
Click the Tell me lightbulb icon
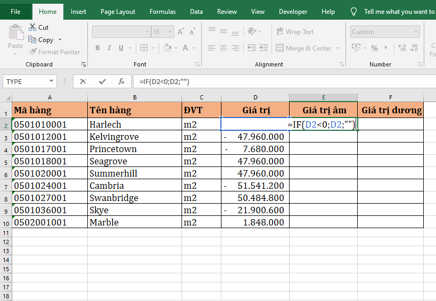tap(354, 12)
